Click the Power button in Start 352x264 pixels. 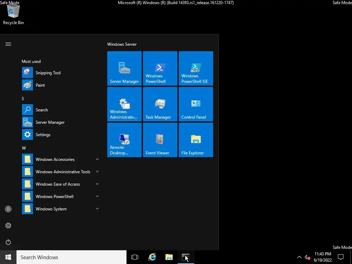(8, 242)
